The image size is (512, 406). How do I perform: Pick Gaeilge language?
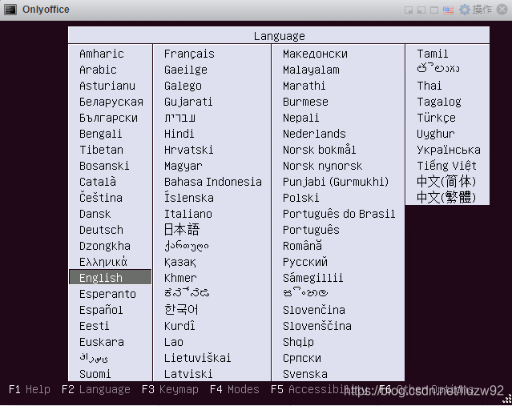185,70
